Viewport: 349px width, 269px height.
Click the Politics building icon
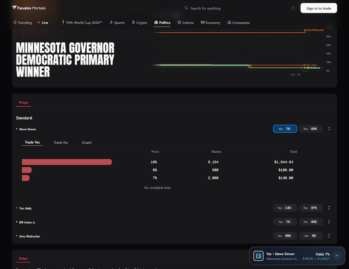click(x=156, y=22)
